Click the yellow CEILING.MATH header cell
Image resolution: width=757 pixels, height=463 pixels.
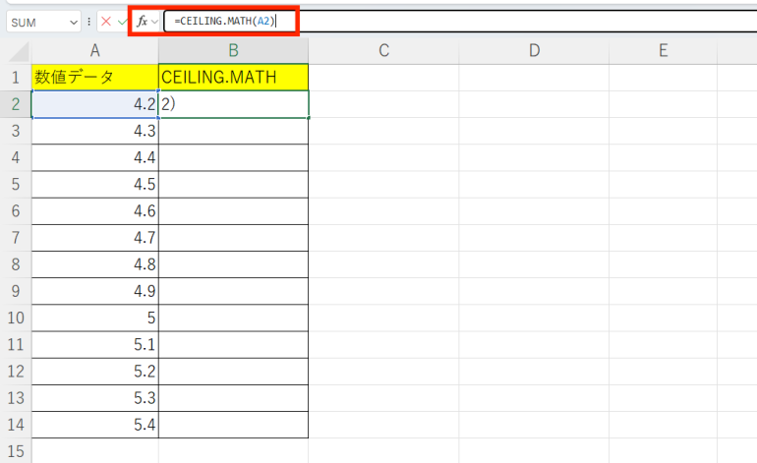pos(233,78)
